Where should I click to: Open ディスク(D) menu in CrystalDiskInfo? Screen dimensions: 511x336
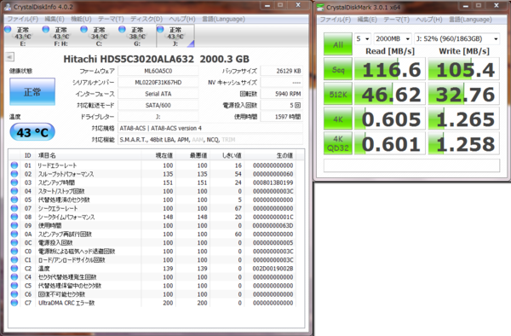(146, 19)
